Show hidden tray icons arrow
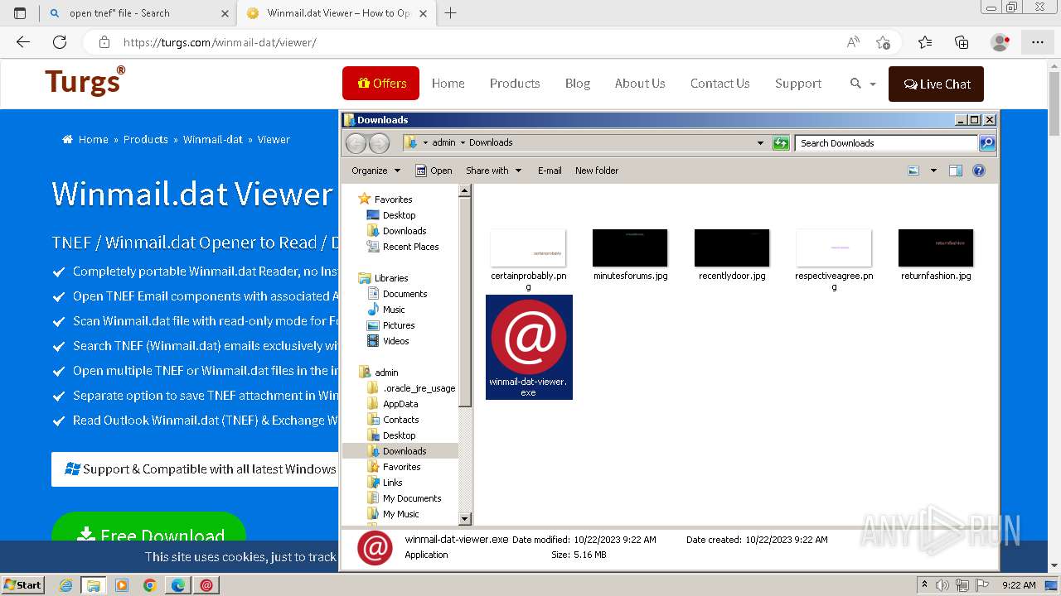The height and width of the screenshot is (596, 1061). click(x=925, y=585)
